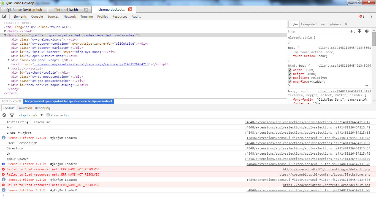The image size is (376, 199).
Task: Select the body.qv-client breadcrumb
Action: [68, 101]
